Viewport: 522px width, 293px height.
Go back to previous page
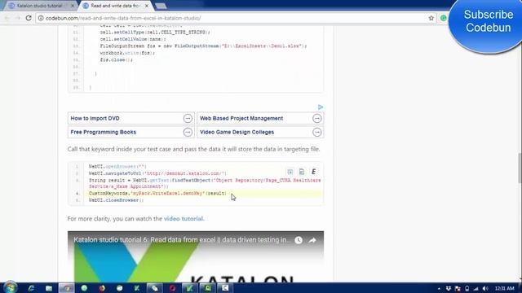[7, 18]
